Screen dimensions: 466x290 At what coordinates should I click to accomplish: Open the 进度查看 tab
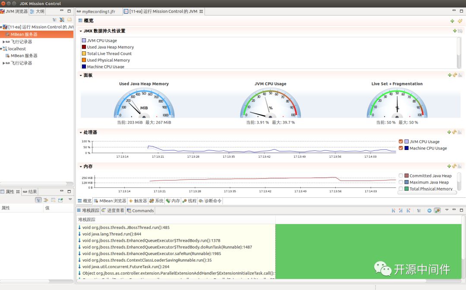pyautogui.click(x=113, y=211)
